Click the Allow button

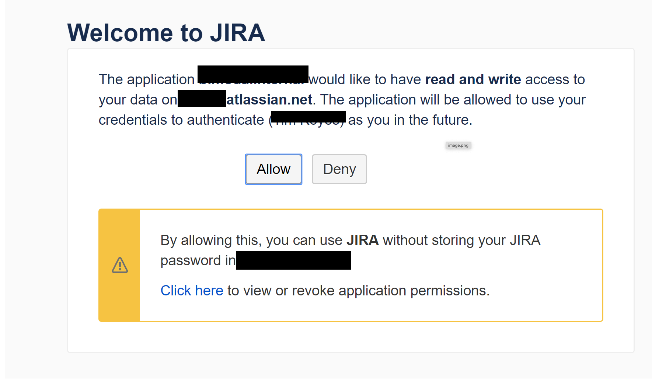point(273,169)
